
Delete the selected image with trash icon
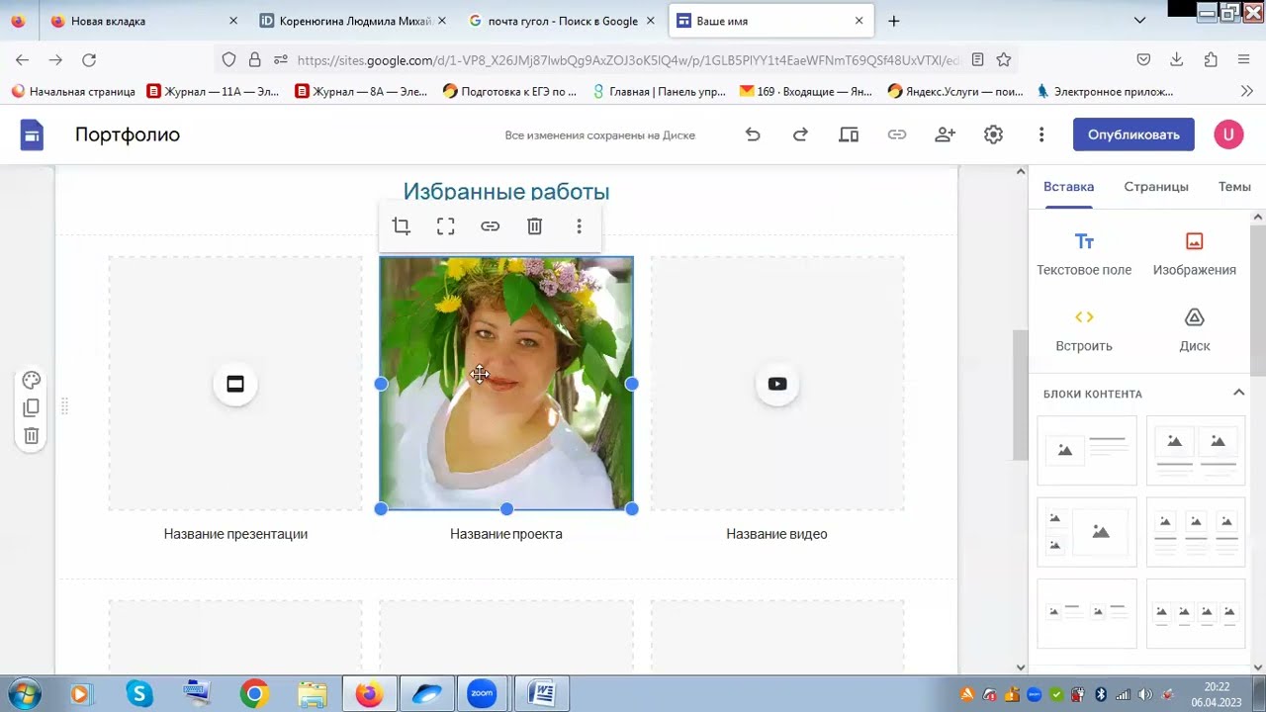tap(534, 226)
